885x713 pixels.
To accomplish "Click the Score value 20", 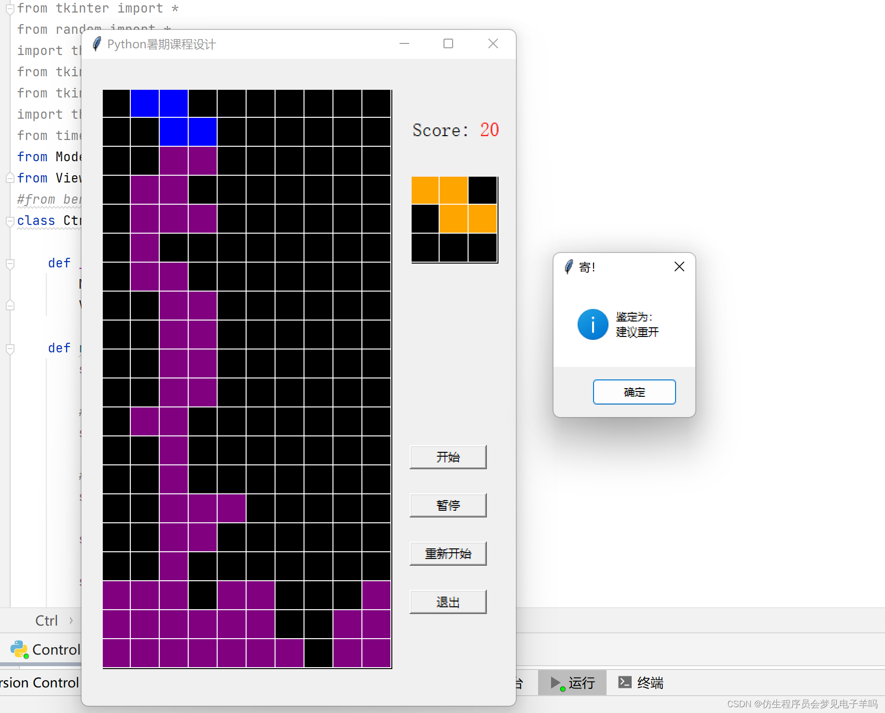I will click(x=489, y=130).
